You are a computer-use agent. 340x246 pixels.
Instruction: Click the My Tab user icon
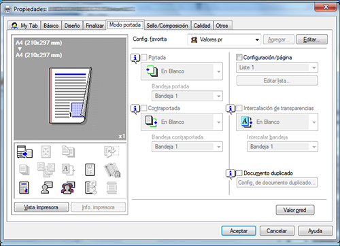point(14,25)
